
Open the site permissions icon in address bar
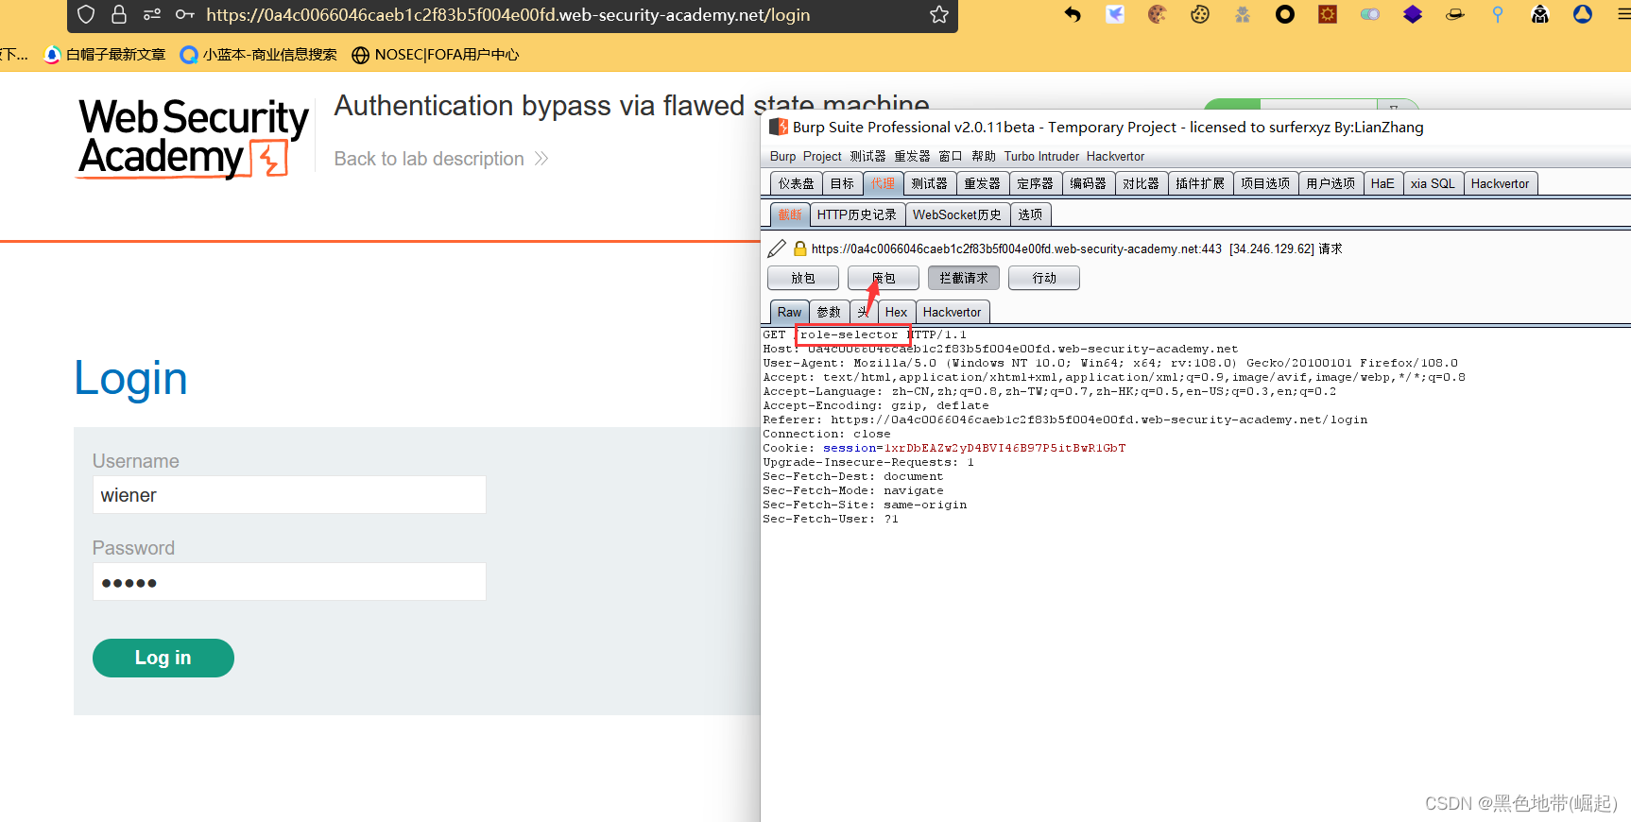[x=152, y=14]
